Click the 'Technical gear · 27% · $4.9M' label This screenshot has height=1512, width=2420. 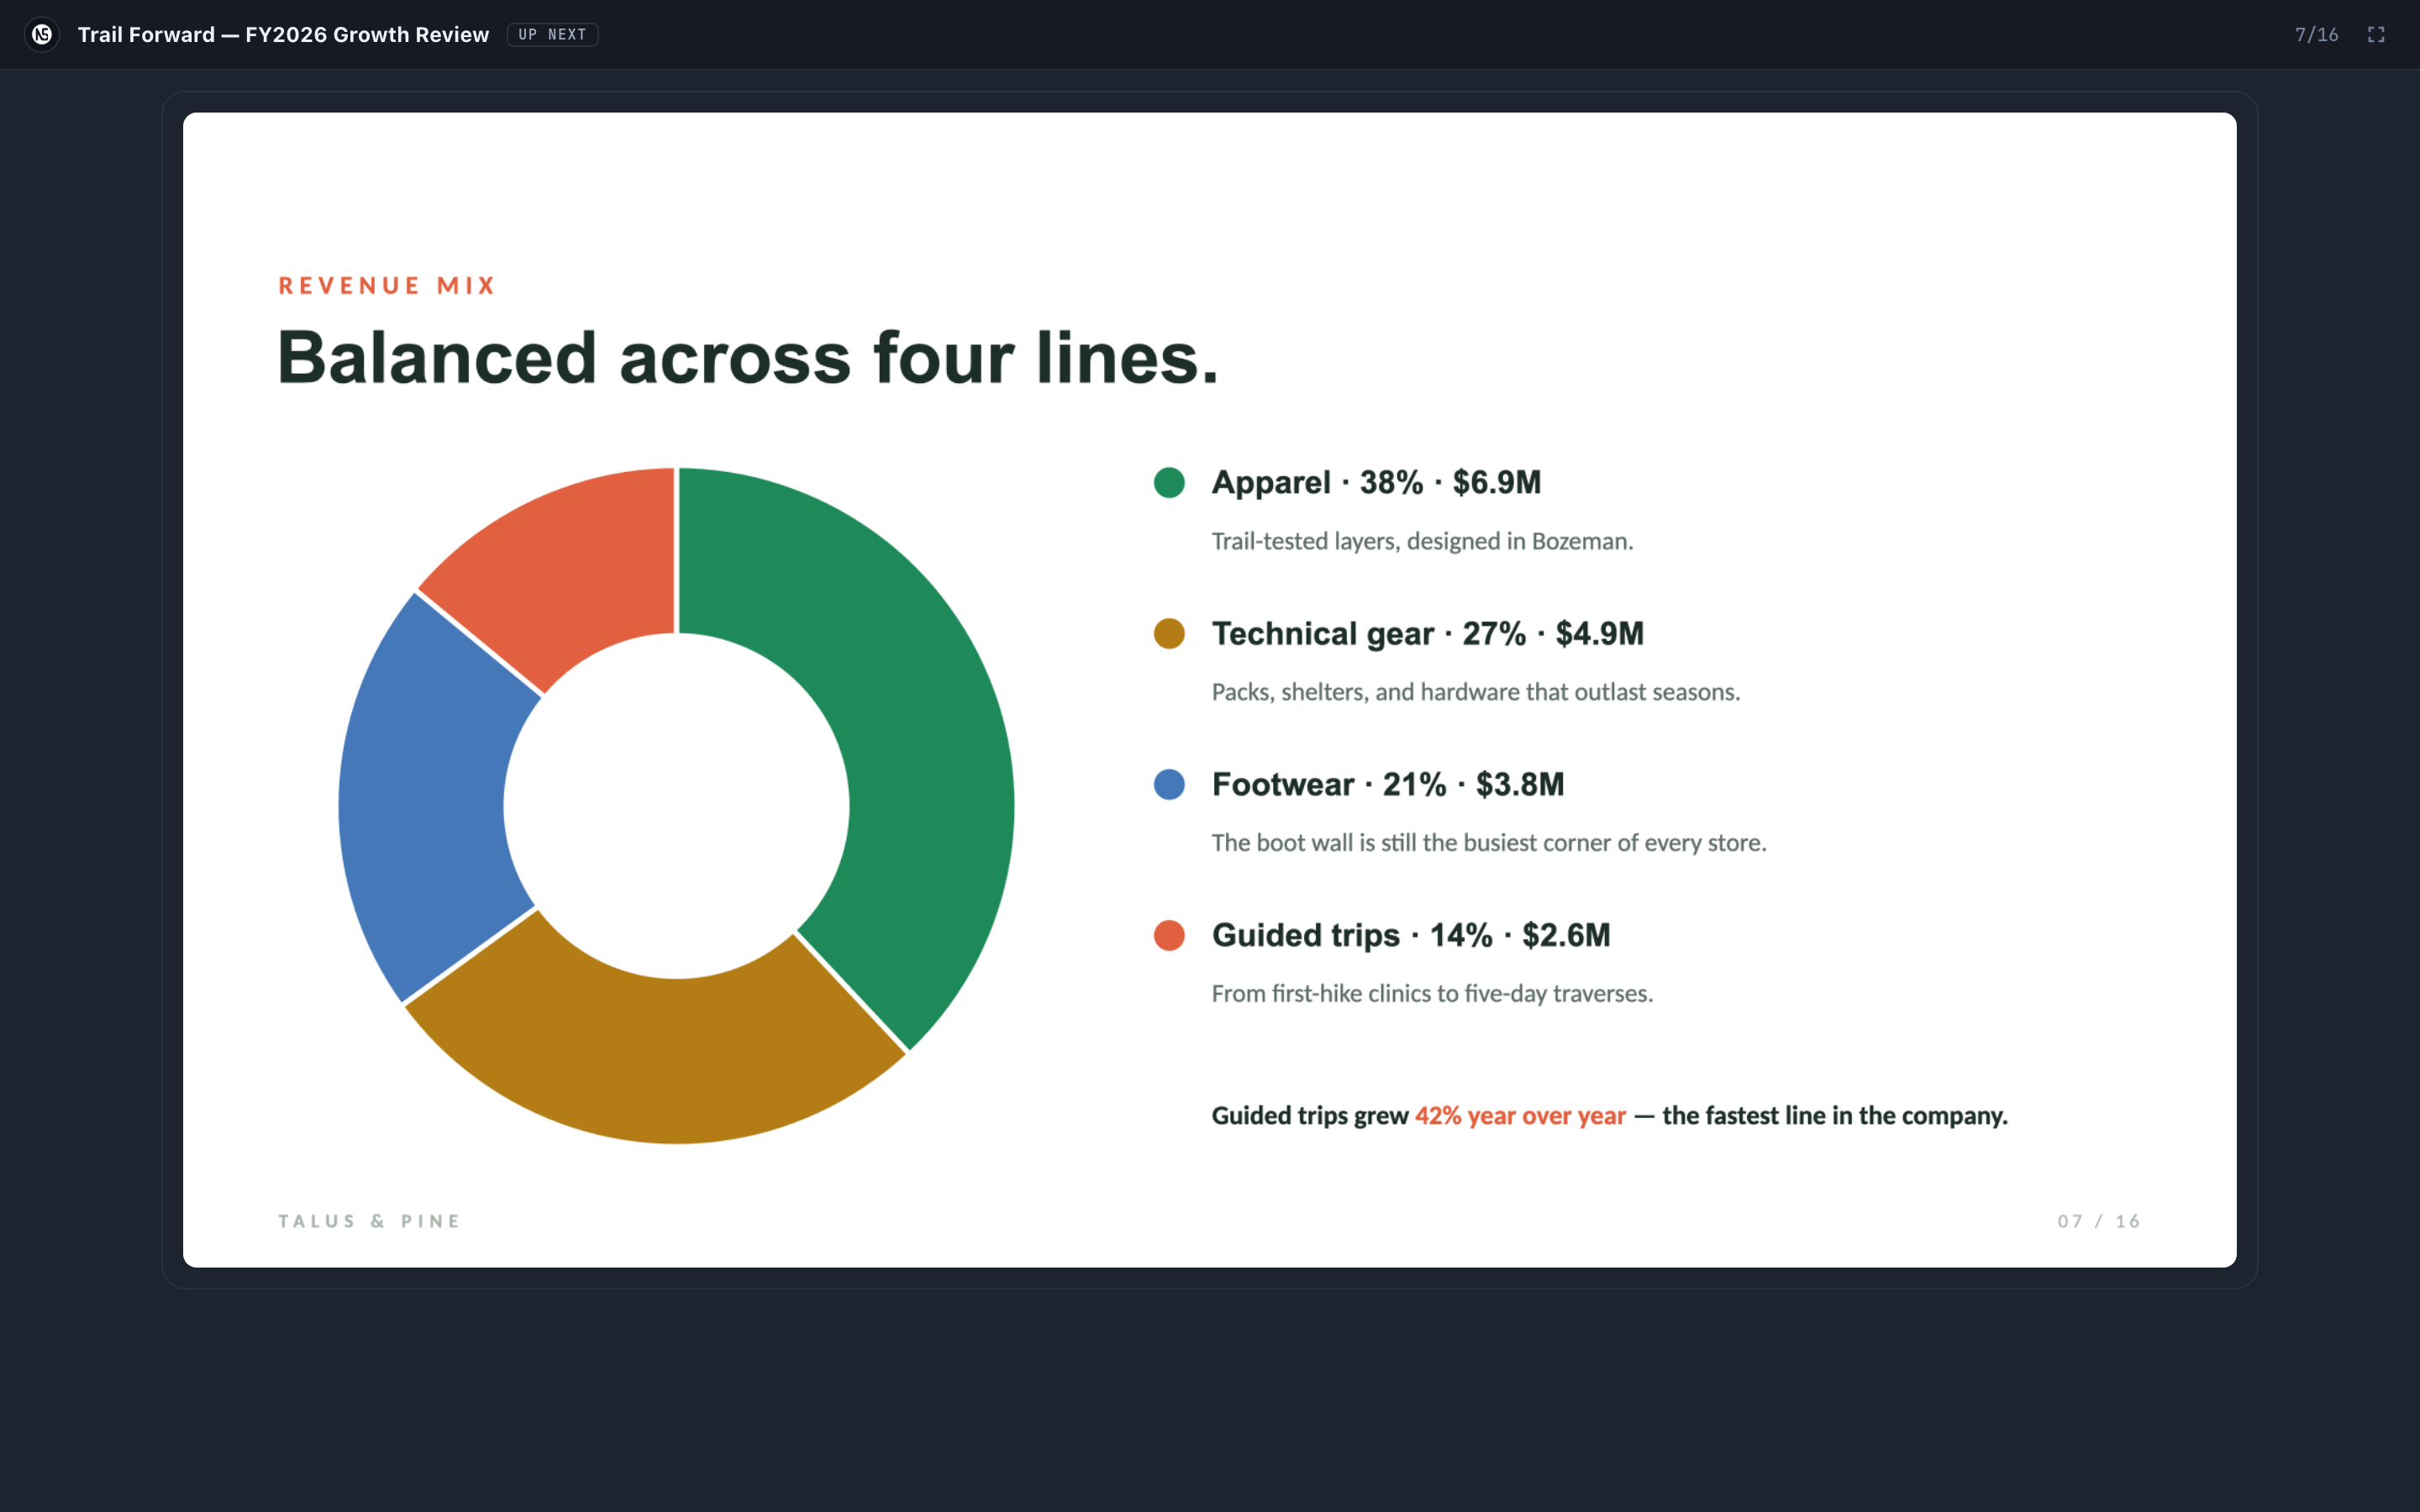pos(1427,634)
